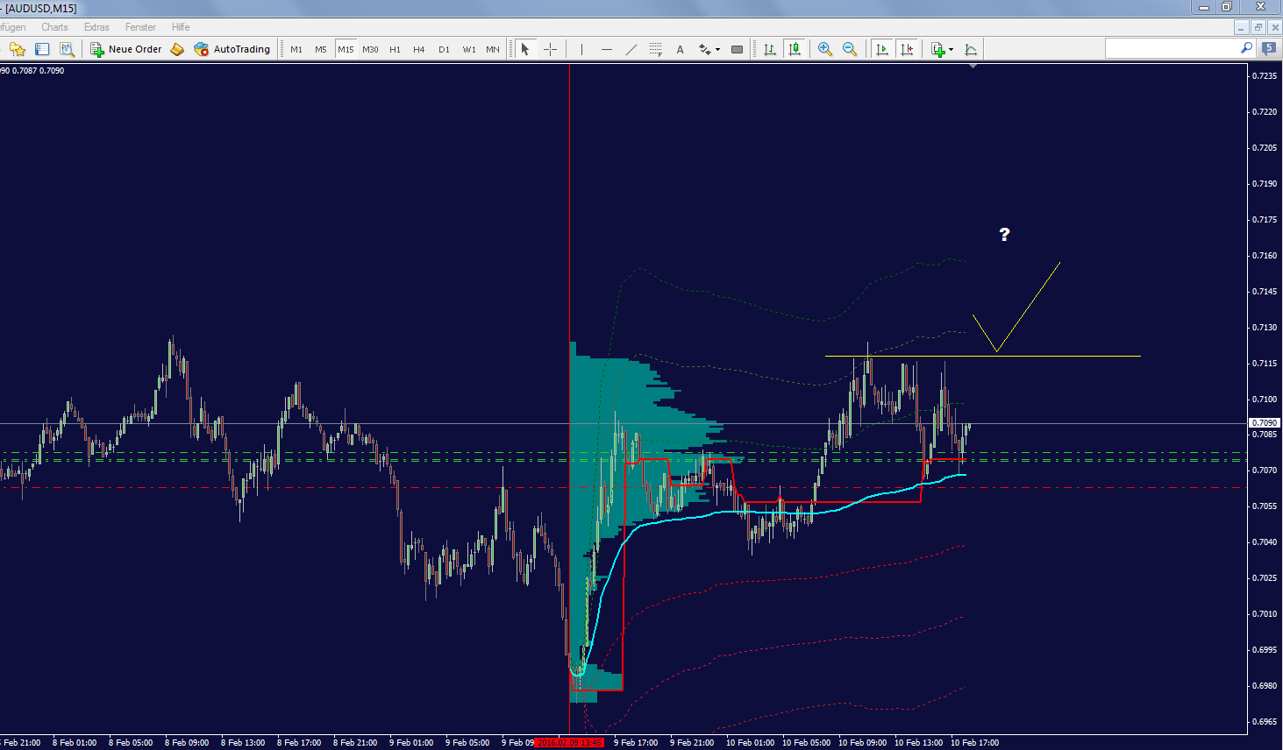The width and height of the screenshot is (1283, 750).
Task: Toggle chart auto scroll
Action: [x=881, y=49]
